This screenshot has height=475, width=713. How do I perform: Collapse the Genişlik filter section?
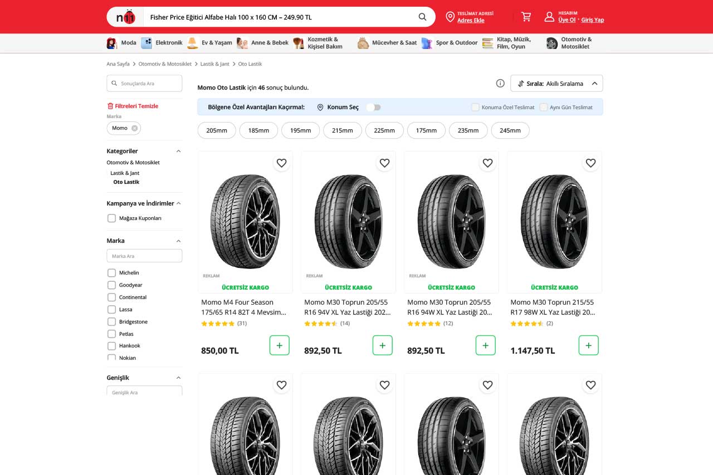[178, 378]
